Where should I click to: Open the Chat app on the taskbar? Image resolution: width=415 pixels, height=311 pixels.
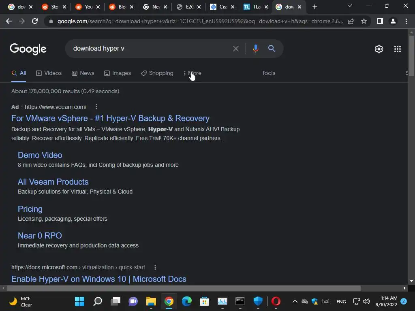tap(133, 301)
